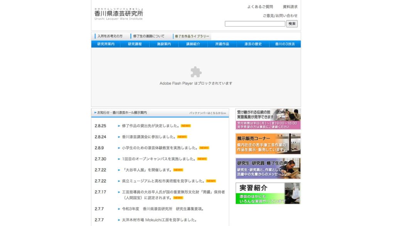Open the 研究生・研究員・修了生の声 banner
The image size is (395, 226).
point(267,168)
